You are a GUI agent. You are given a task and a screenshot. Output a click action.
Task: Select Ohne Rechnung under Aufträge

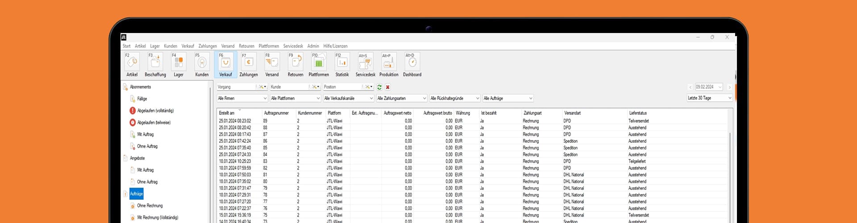pos(150,206)
